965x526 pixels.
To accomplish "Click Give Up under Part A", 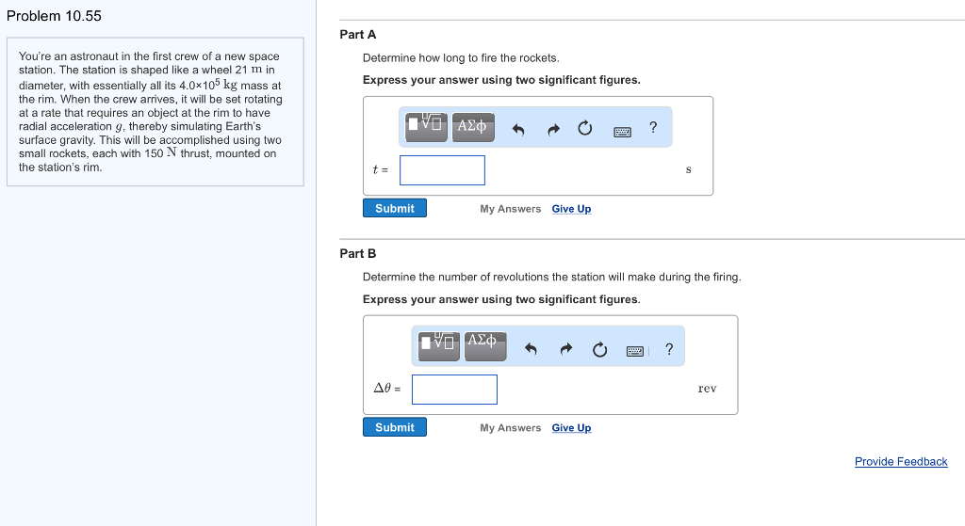I will [571, 209].
